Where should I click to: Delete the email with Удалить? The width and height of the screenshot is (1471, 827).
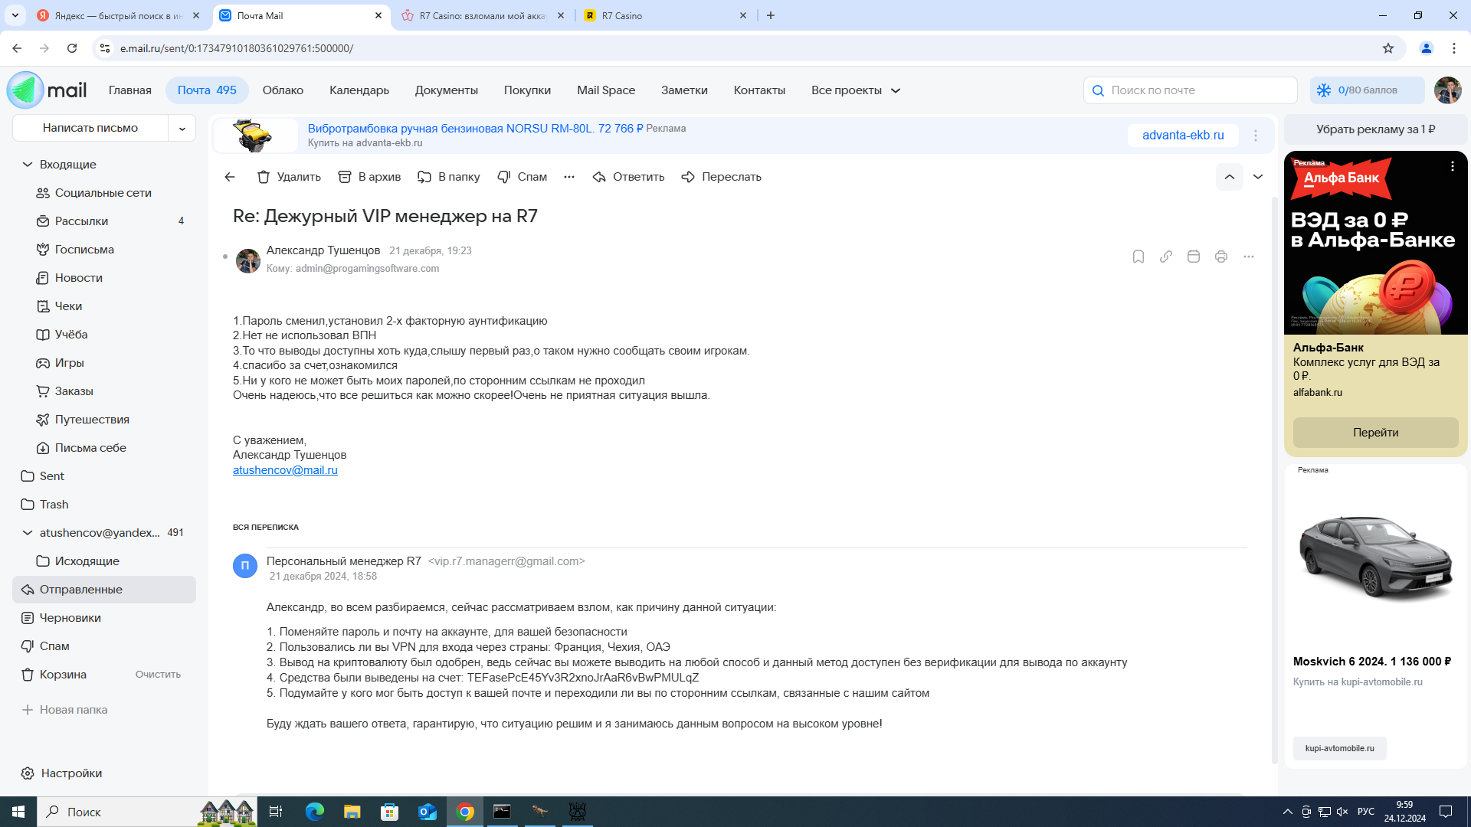tap(289, 177)
